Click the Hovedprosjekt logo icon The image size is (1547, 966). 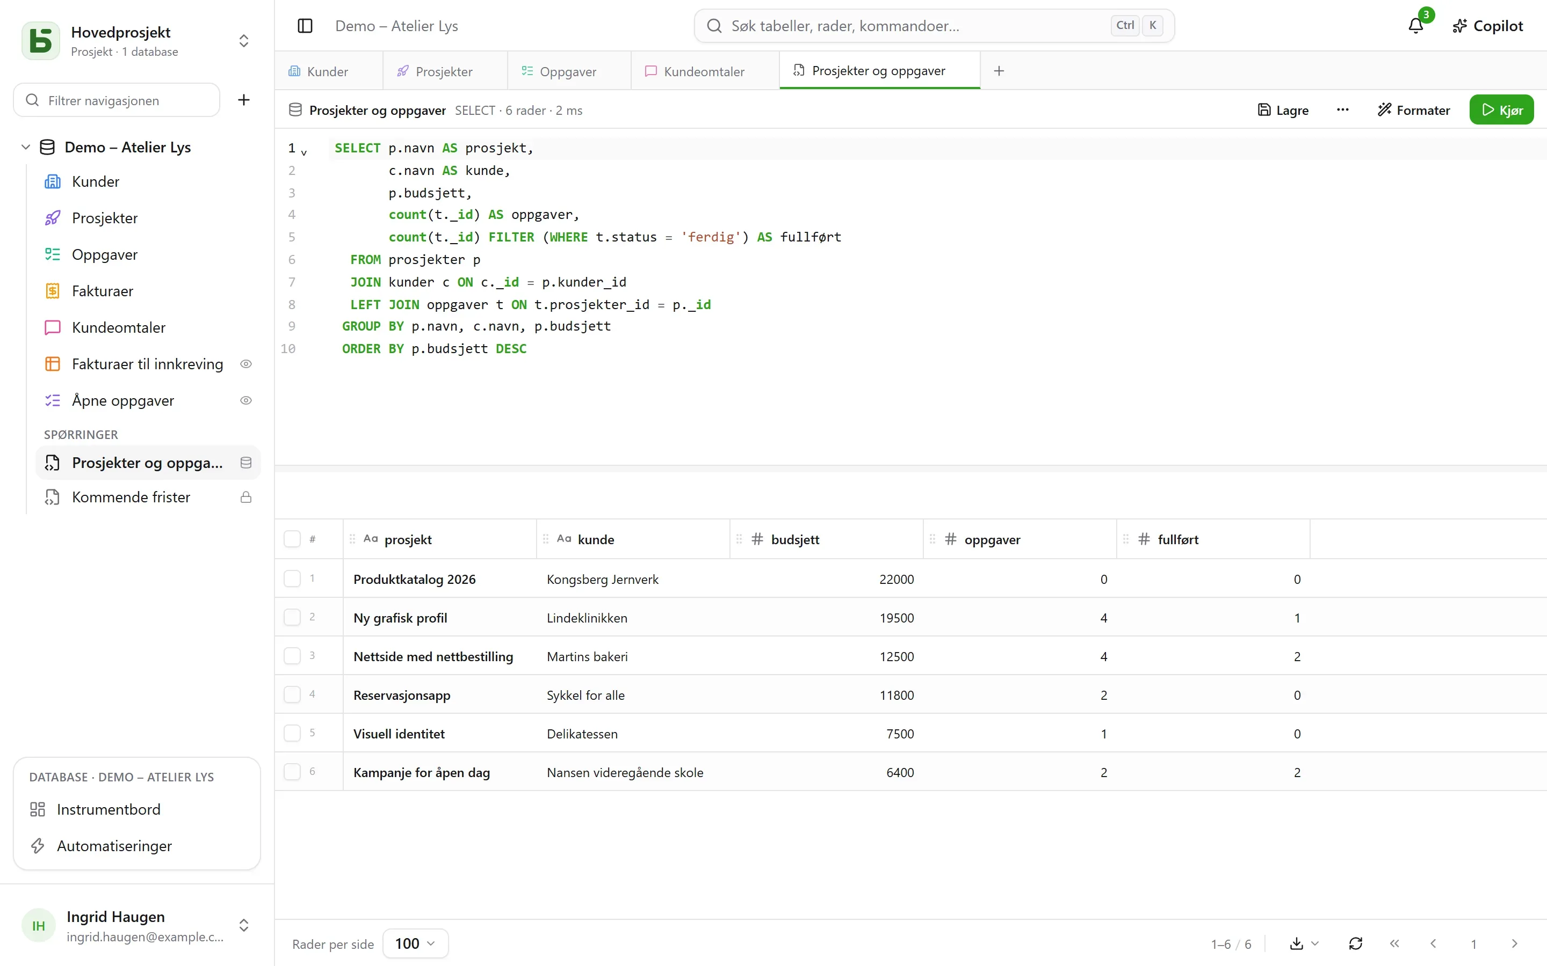click(41, 40)
